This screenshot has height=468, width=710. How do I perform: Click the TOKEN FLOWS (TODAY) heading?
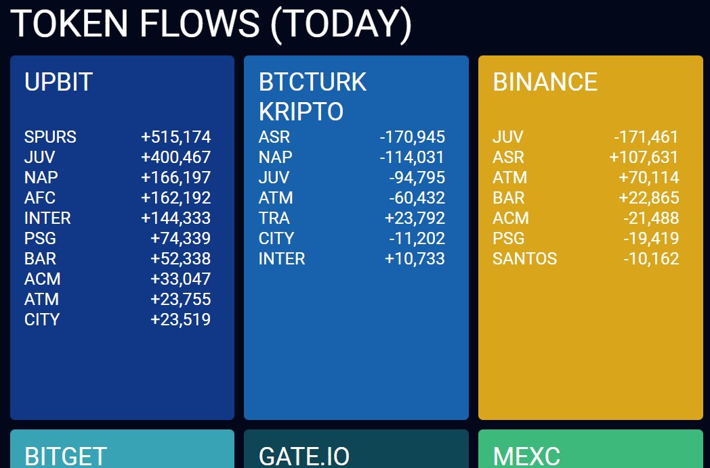click(x=211, y=23)
